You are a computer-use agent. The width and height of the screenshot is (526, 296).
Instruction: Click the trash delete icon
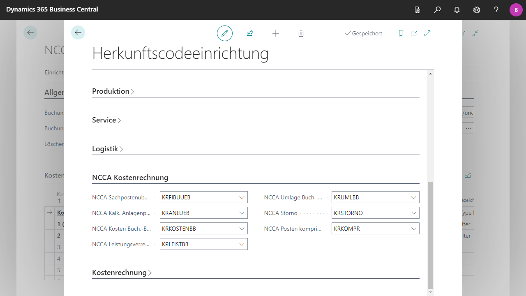coord(301,33)
